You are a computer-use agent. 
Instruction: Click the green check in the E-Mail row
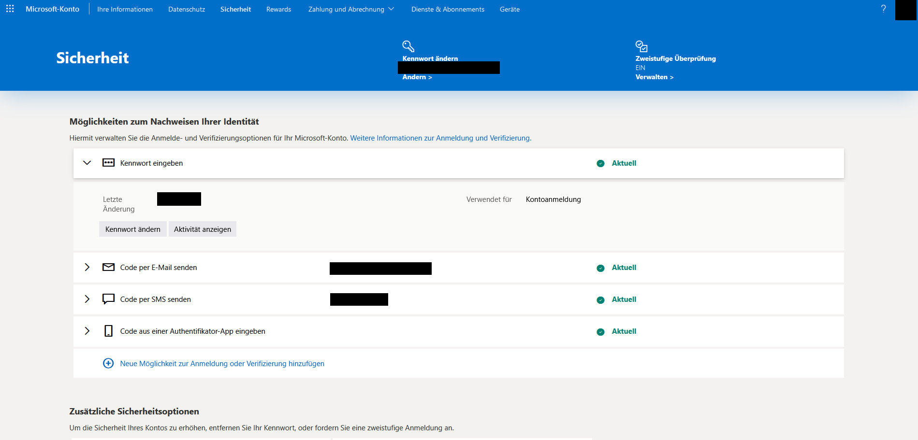(x=600, y=268)
